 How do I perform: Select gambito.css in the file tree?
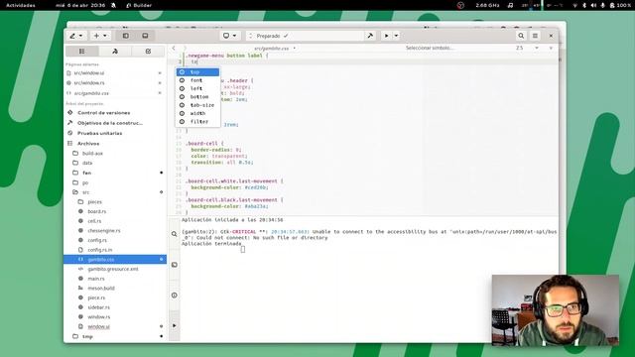[x=115, y=259]
